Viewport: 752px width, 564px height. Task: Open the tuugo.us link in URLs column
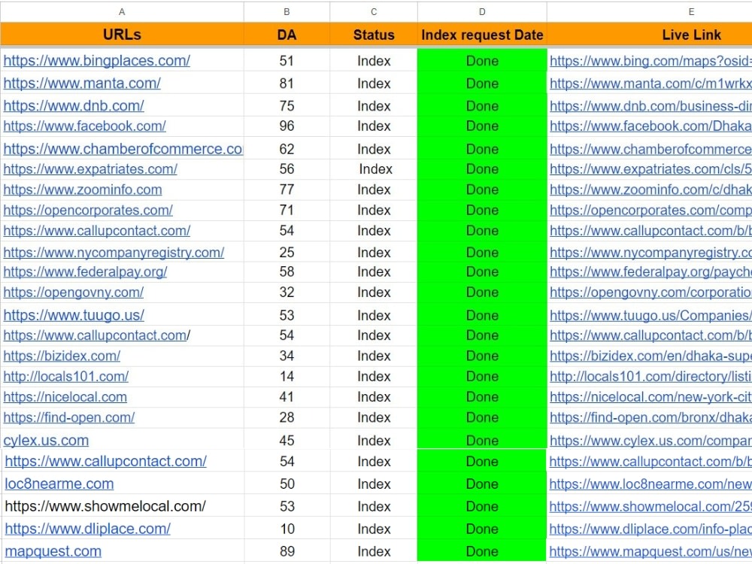coord(74,316)
